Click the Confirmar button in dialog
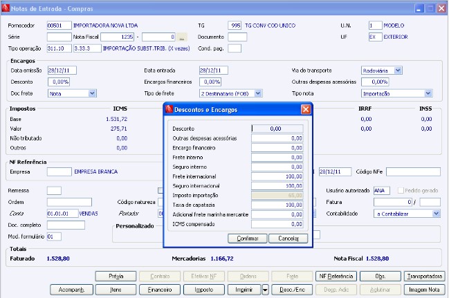 click(x=248, y=238)
